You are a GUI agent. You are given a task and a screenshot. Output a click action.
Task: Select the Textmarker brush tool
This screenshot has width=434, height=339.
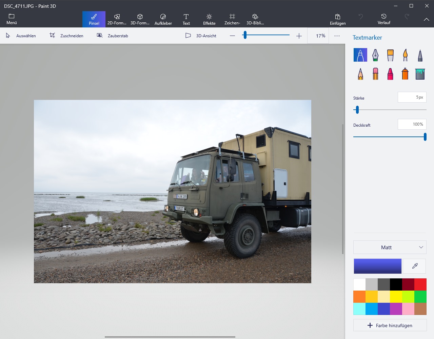coord(360,55)
